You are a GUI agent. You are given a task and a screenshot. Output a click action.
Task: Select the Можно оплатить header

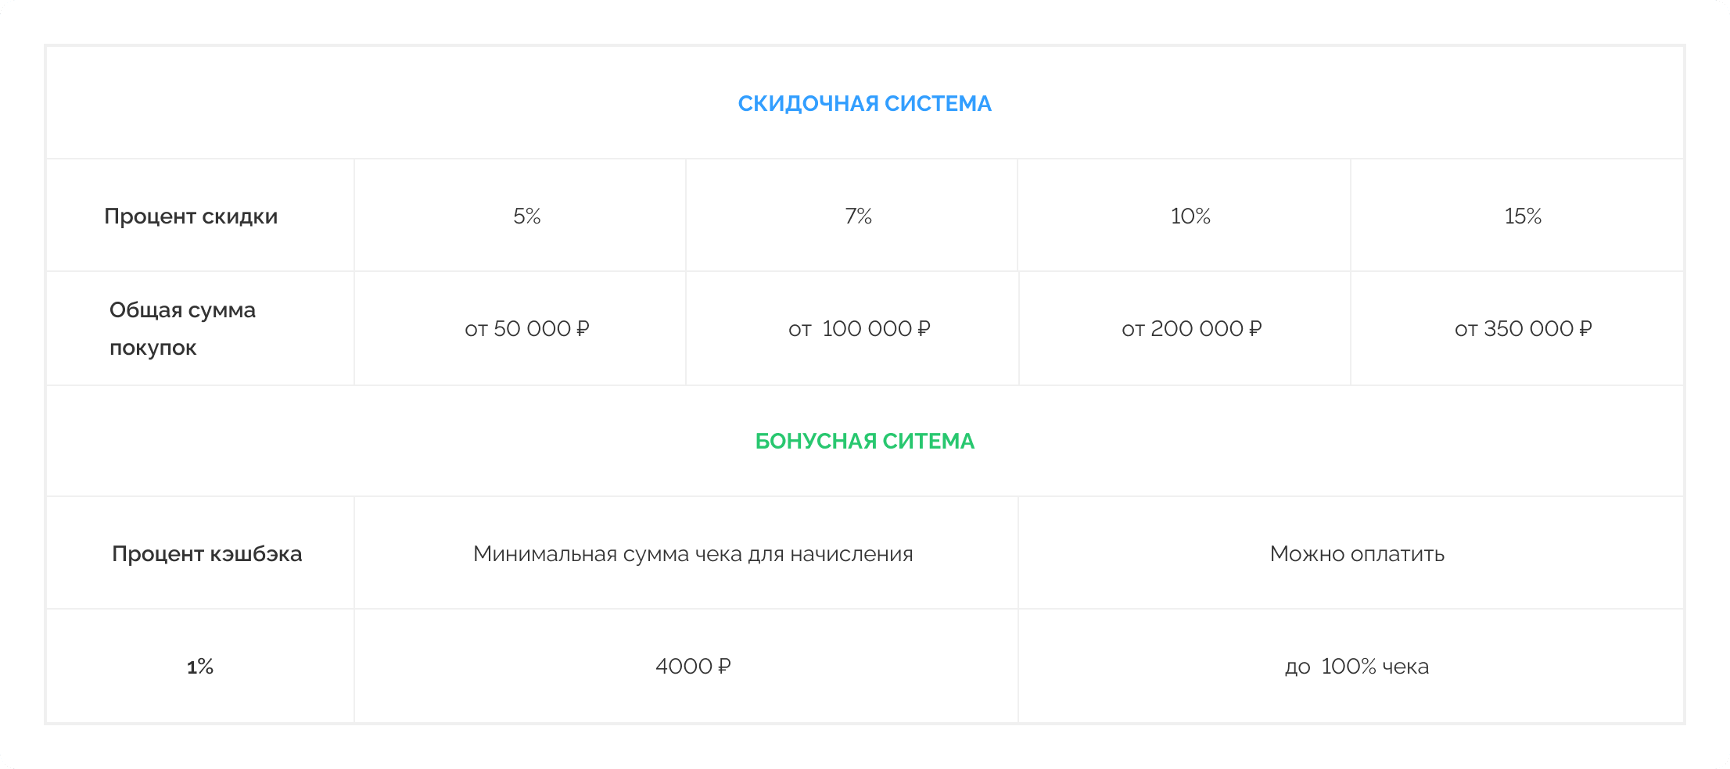pyautogui.click(x=1357, y=554)
